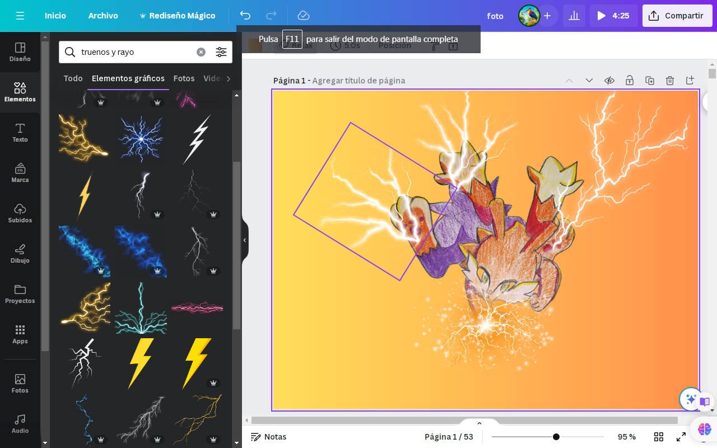This screenshot has height=448, width=717.
Task: Add collaborator with the plus button
Action: 547,16
